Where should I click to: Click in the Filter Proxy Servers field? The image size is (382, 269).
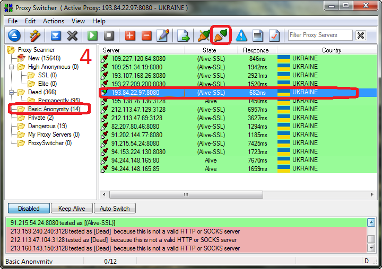(x=320, y=35)
